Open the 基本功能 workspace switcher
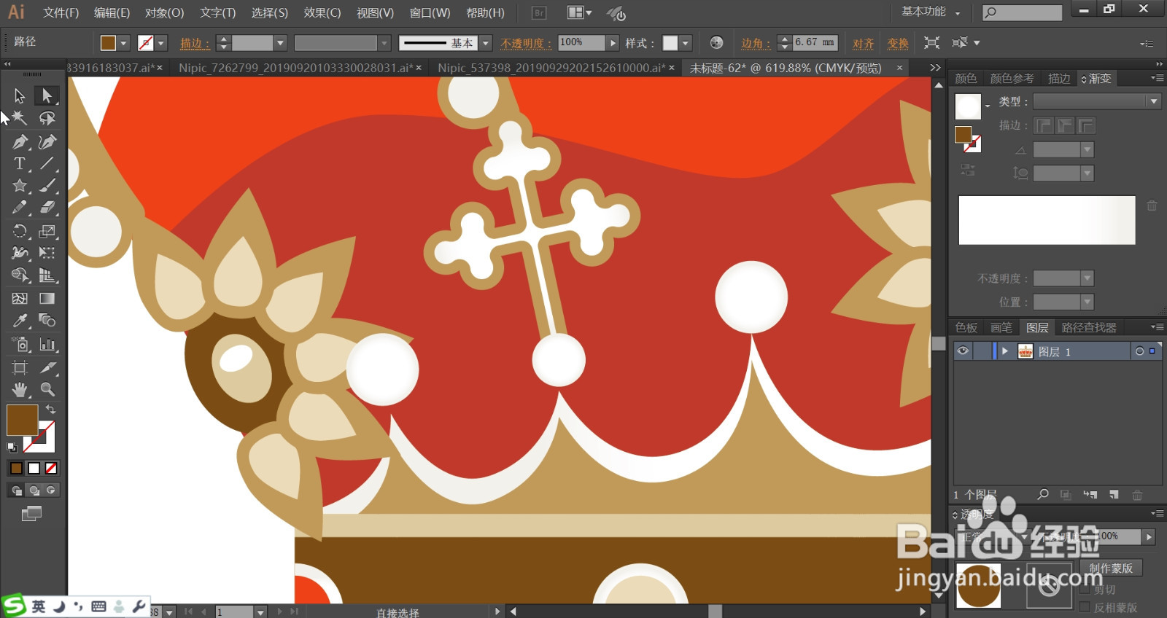Image resolution: width=1167 pixels, height=618 pixels. pyautogui.click(x=931, y=12)
